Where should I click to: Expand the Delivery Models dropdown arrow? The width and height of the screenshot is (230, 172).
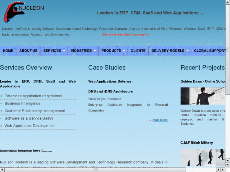(x=188, y=51)
